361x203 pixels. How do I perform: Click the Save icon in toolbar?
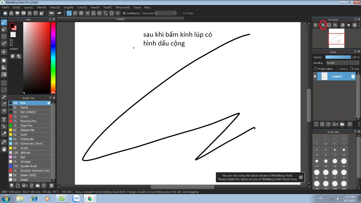coord(30,13)
